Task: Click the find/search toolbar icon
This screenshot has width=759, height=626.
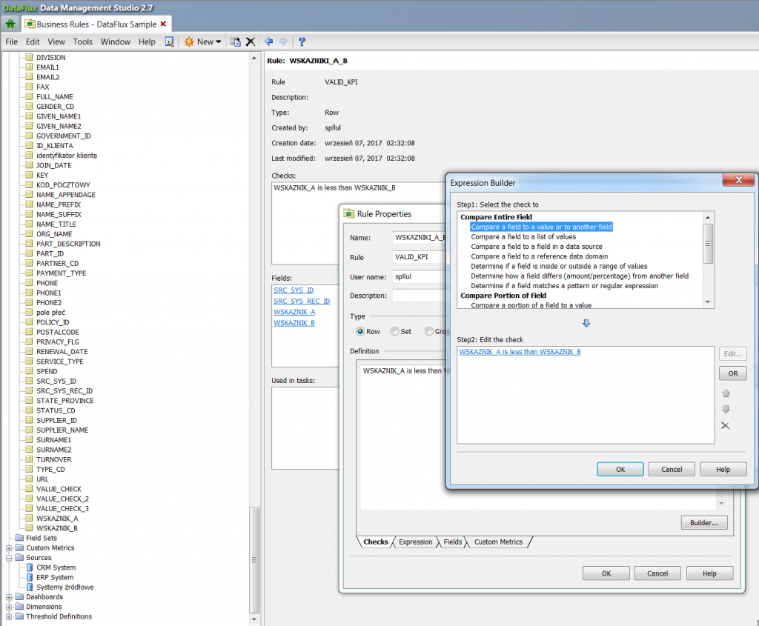Action: coord(169,42)
